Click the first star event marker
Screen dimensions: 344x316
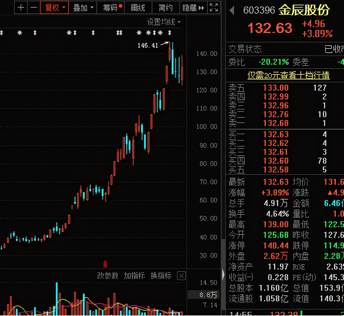click(20, 33)
